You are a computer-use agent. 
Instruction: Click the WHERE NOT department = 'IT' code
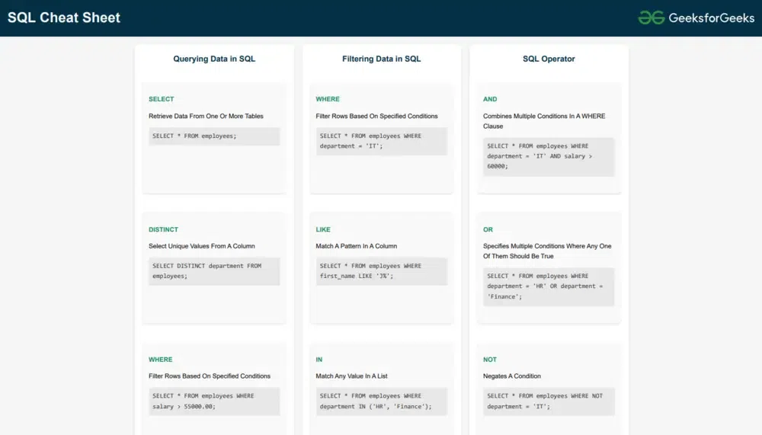click(549, 401)
